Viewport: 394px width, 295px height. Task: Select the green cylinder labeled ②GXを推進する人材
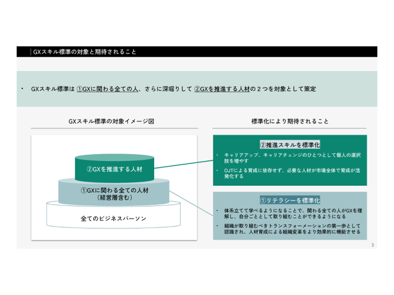coord(114,168)
